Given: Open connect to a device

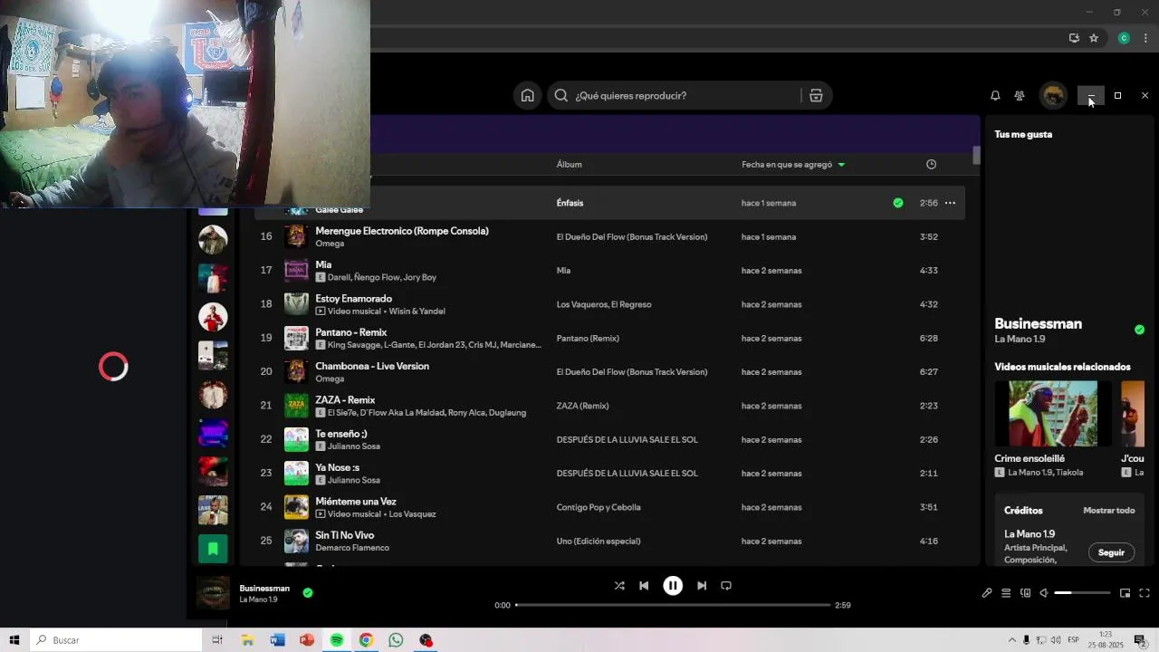Looking at the screenshot, I should (x=1025, y=593).
